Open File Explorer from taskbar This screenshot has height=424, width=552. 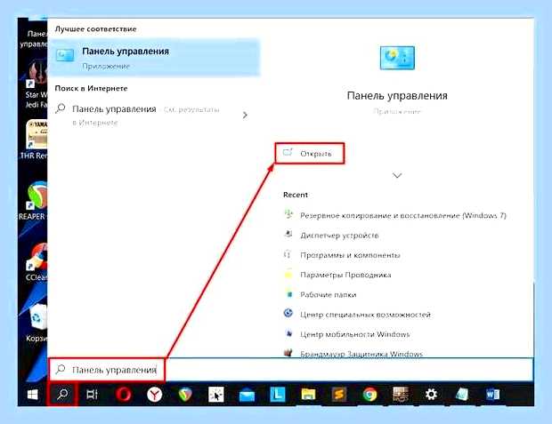pos(308,395)
